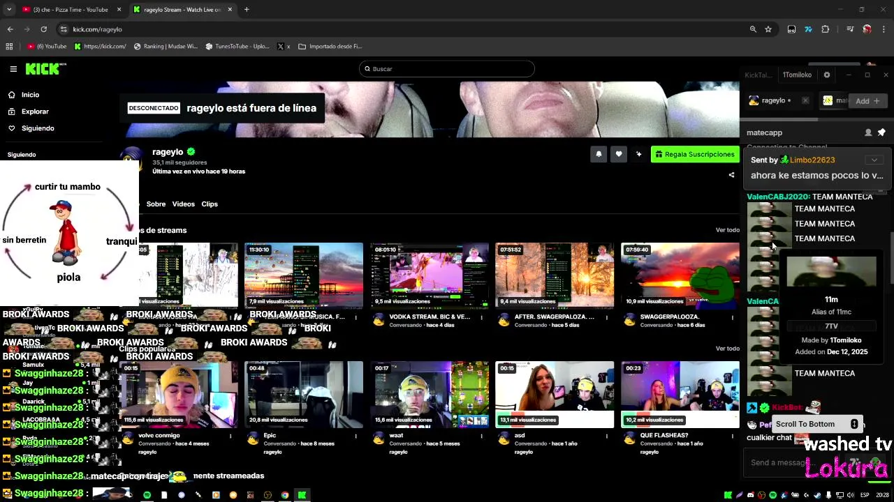Go to Inicio in Kick sidebar

30,95
